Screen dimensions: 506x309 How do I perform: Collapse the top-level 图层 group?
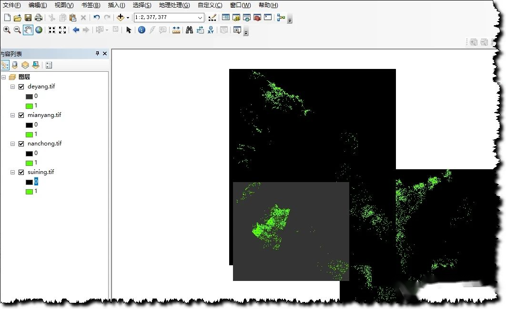point(4,77)
